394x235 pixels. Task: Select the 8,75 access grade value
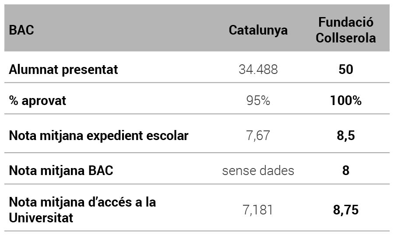tap(345, 210)
